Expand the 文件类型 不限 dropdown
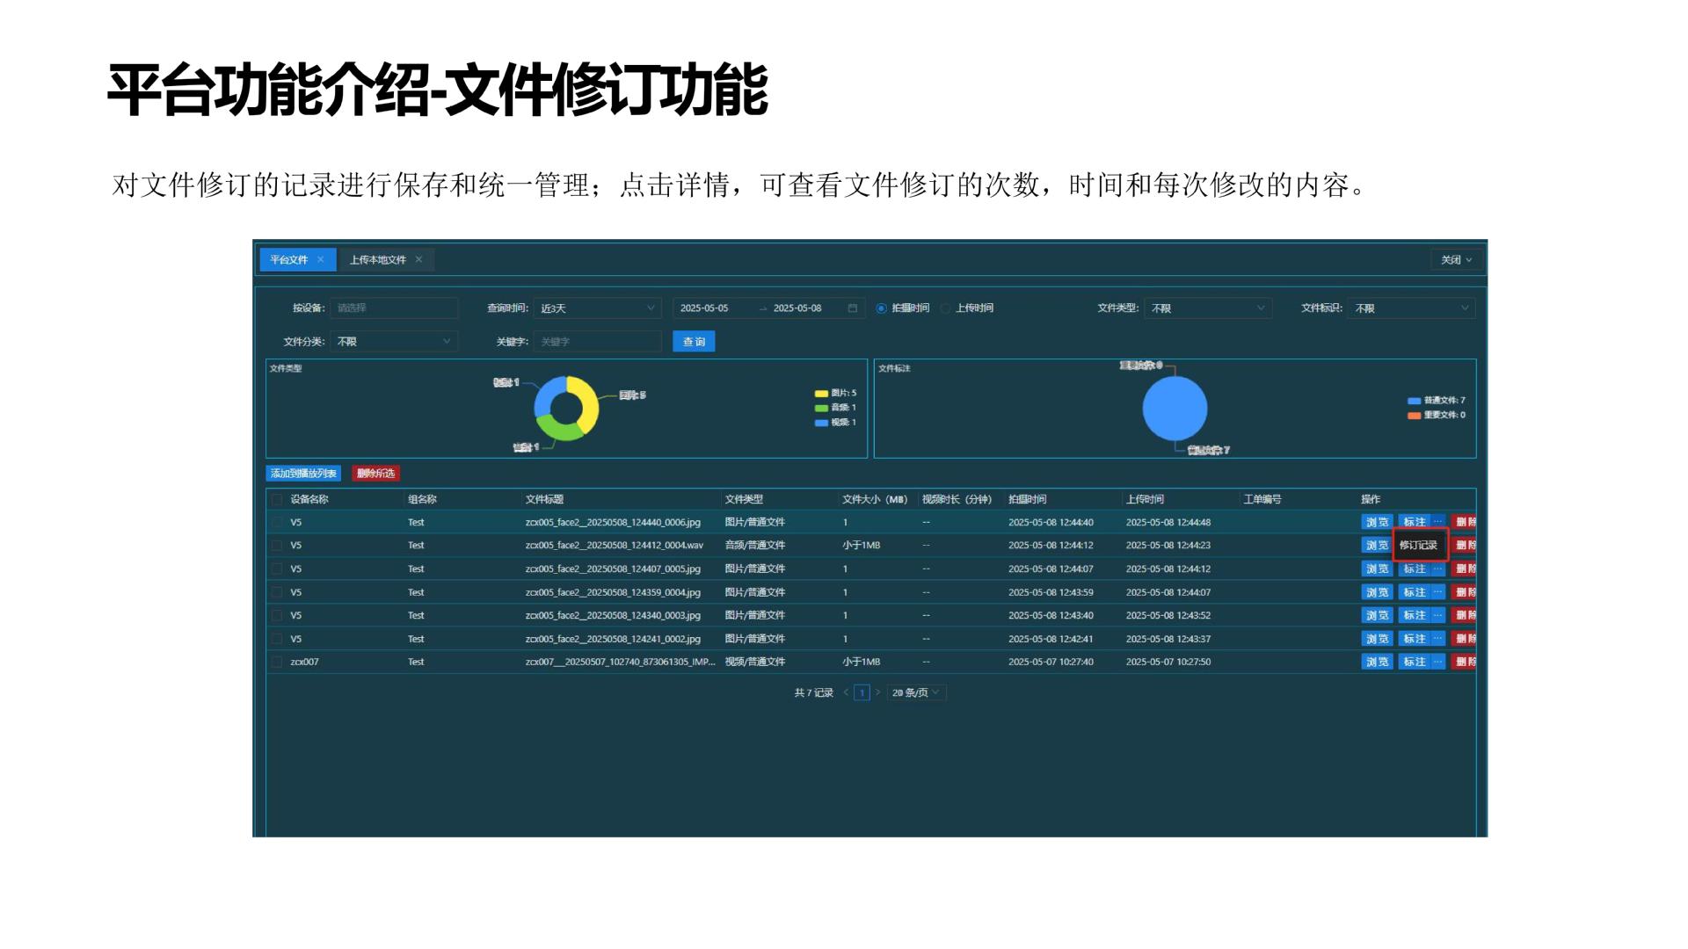The image size is (1688, 949). coord(1207,308)
